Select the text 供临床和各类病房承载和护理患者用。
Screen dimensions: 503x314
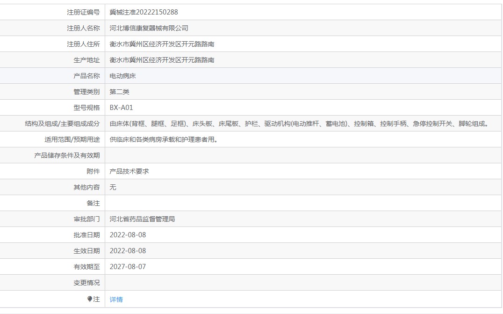click(x=164, y=139)
